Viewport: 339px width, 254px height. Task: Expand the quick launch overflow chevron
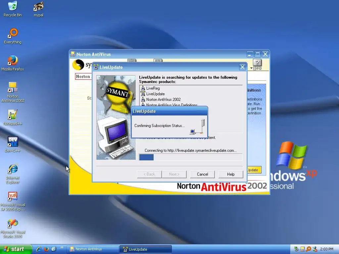pyautogui.click(x=62, y=247)
